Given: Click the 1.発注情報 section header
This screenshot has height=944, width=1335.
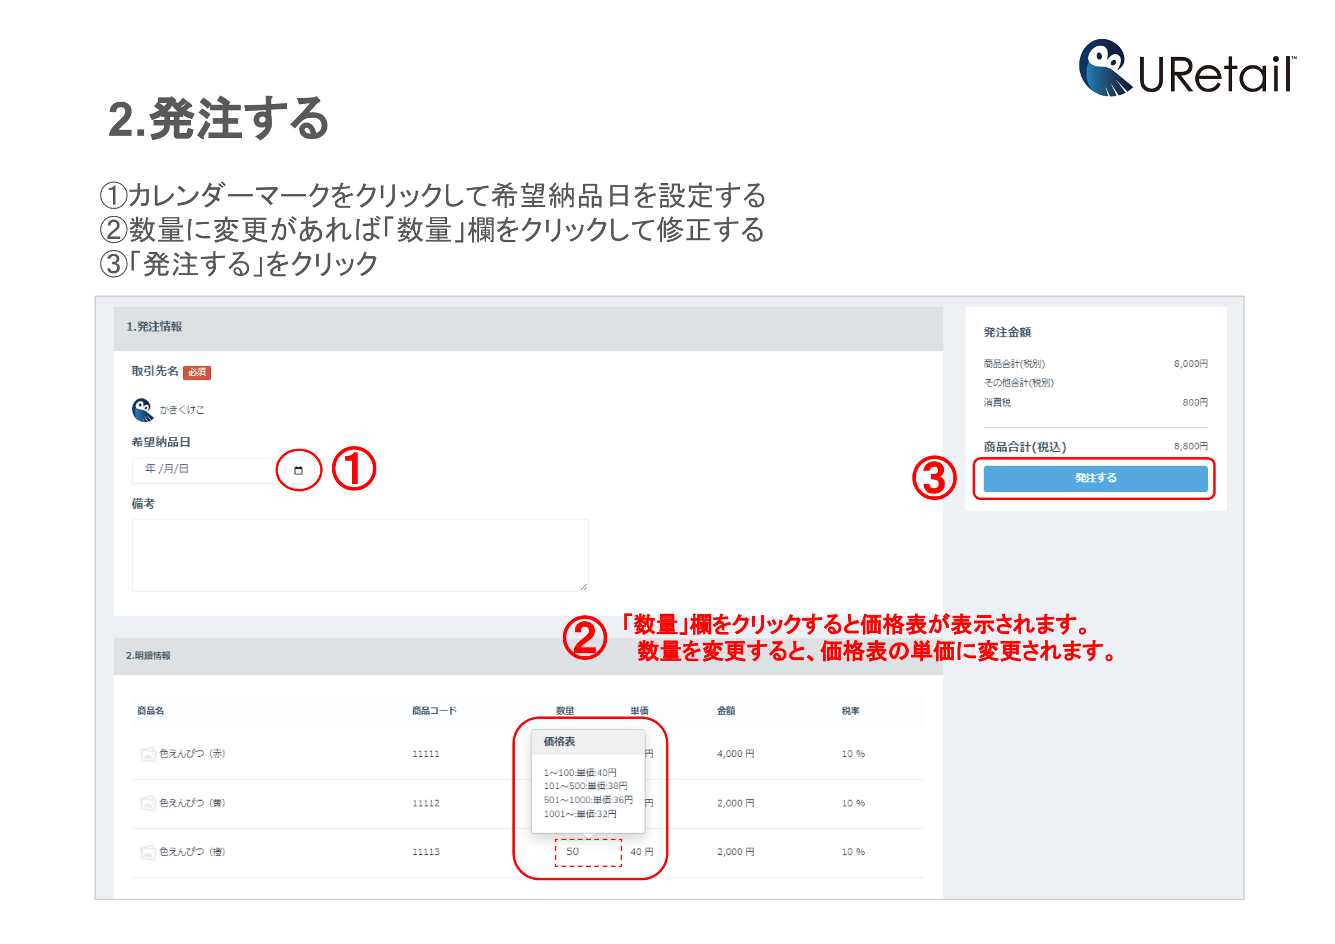Looking at the screenshot, I should click(154, 326).
